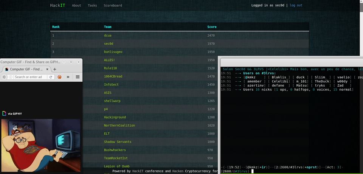Open the About page

click(76, 5)
